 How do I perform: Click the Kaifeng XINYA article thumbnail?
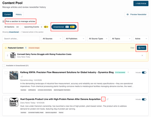tap(14, 75)
